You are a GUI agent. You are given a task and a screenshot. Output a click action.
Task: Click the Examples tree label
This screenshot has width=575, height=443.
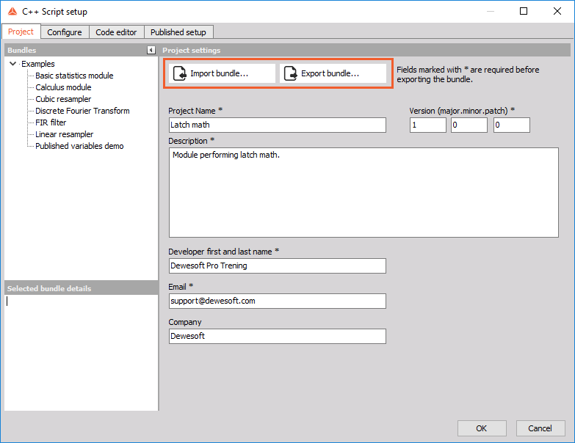[38, 64]
